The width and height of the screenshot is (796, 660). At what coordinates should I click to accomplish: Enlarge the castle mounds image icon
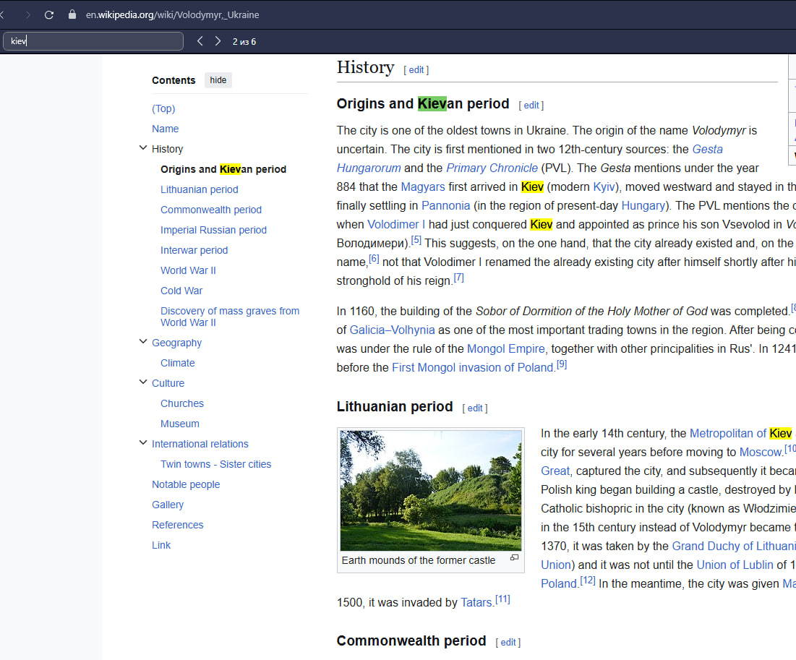514,557
